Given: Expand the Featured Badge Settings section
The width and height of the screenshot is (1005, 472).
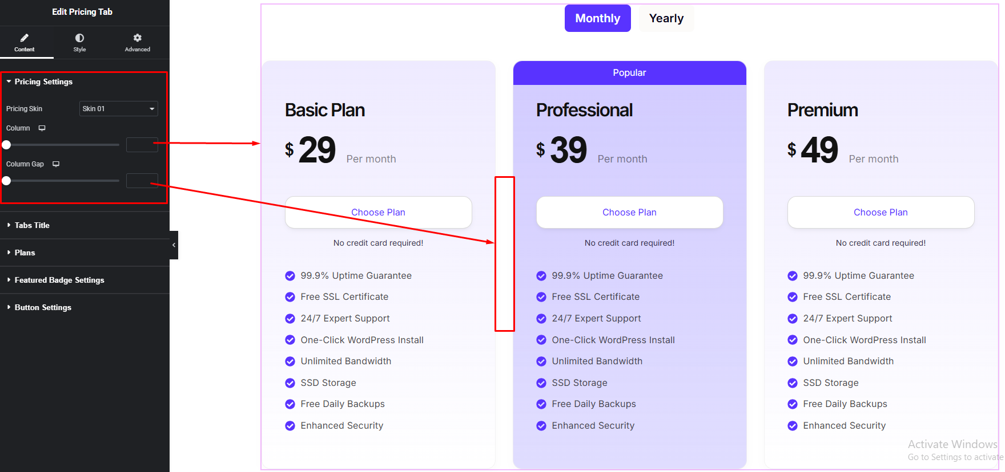Looking at the screenshot, I should pyautogui.click(x=59, y=280).
